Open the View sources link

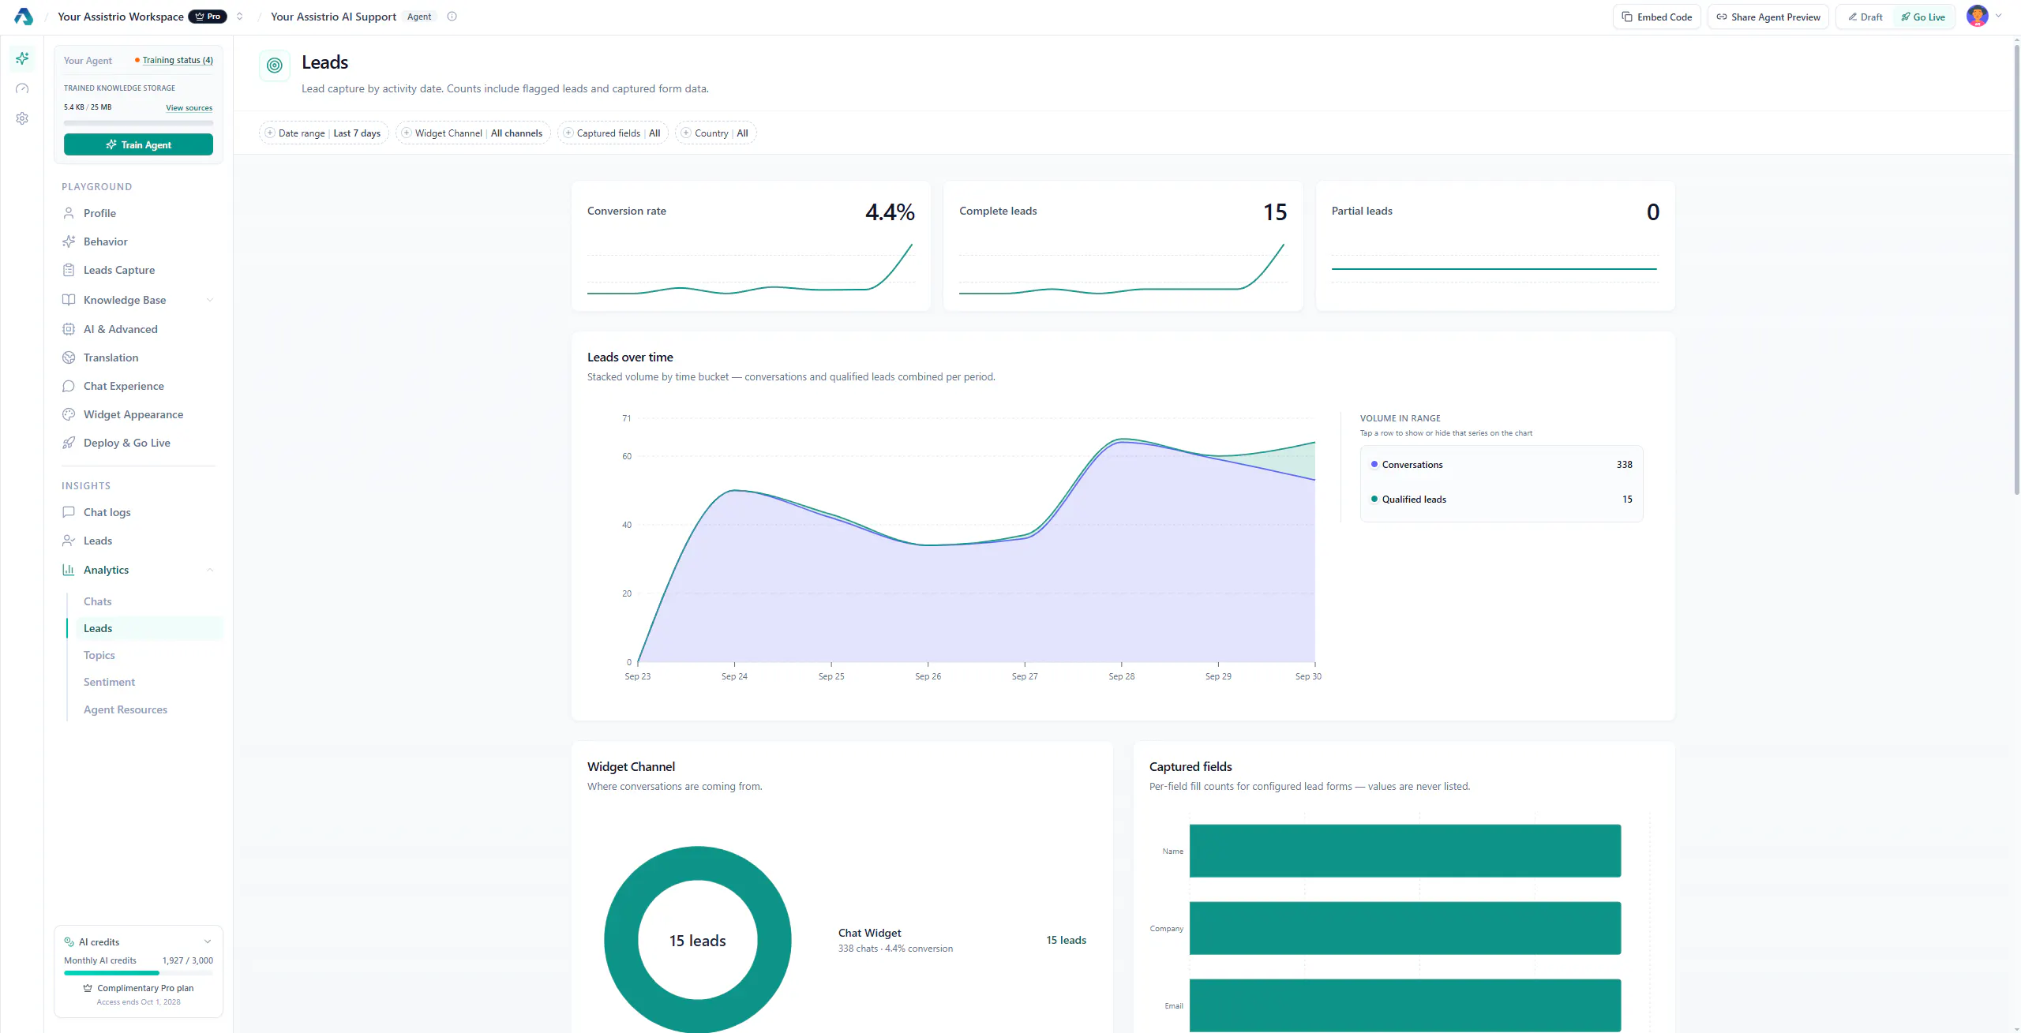coord(189,108)
